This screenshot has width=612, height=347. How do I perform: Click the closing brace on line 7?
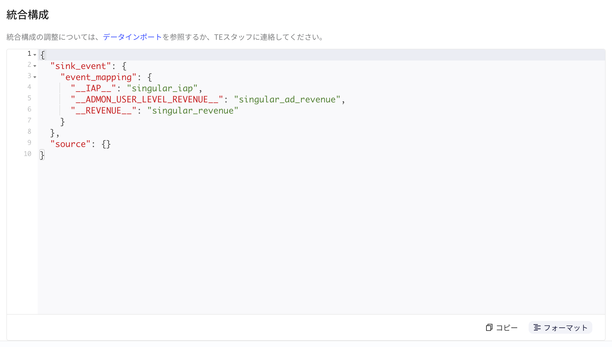[63, 122]
